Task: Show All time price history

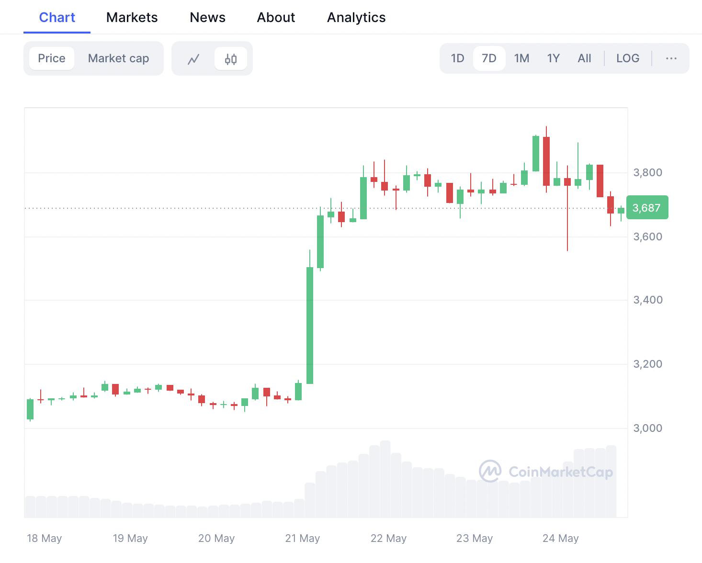Action: 584,58
